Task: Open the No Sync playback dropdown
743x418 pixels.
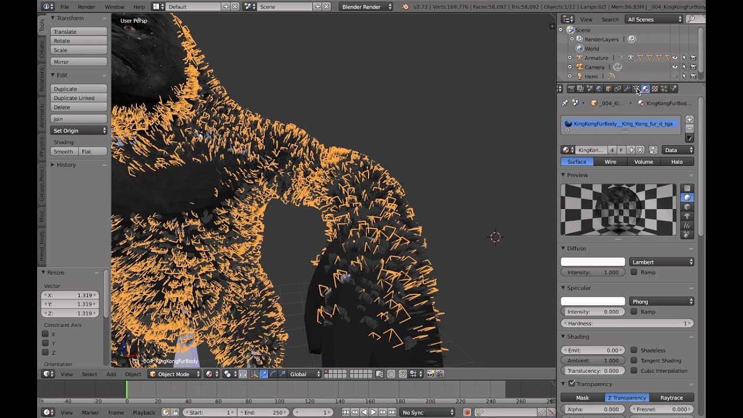Action: coord(427,412)
